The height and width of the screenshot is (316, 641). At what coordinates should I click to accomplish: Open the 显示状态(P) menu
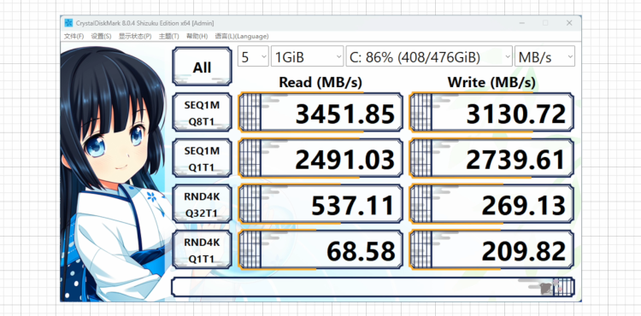(135, 37)
